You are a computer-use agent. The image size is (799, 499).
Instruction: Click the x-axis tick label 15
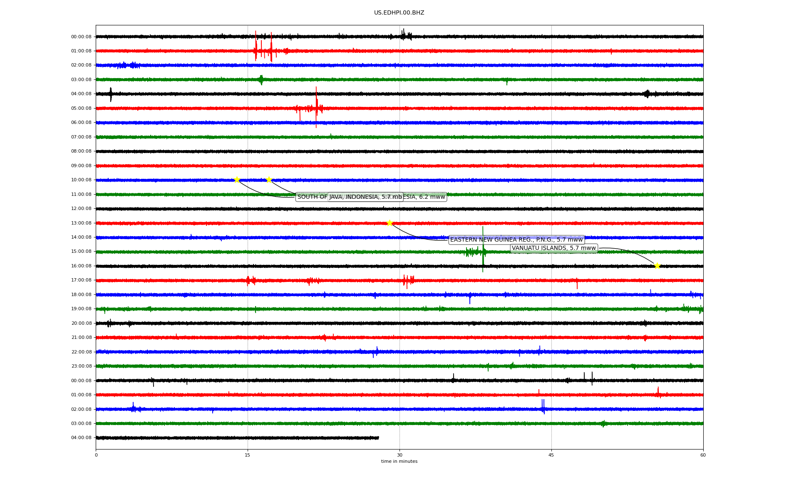248,455
